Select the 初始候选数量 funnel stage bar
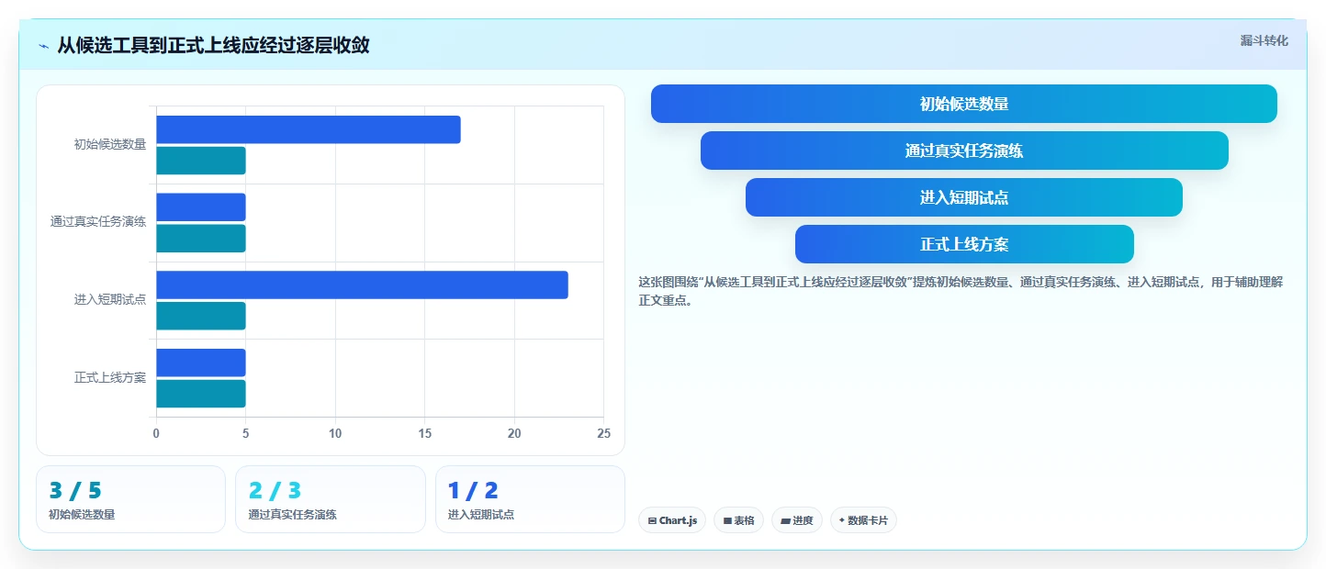 coord(964,104)
